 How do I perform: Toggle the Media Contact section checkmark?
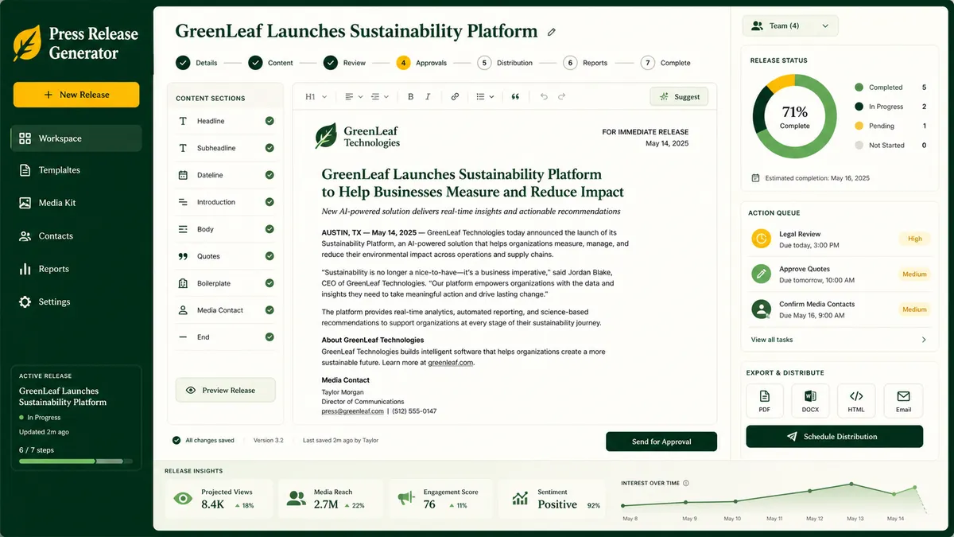(270, 310)
